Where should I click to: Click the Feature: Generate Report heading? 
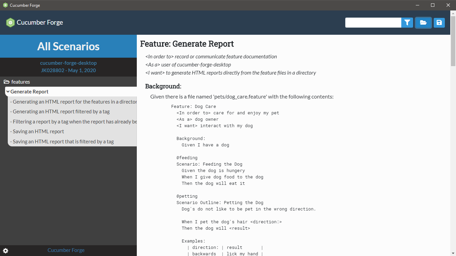tap(187, 44)
